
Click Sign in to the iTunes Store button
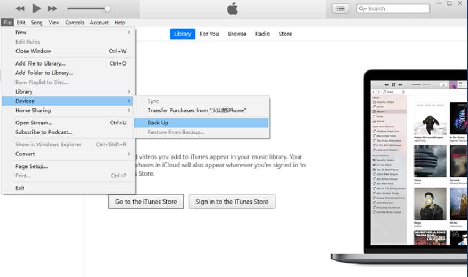232,202
